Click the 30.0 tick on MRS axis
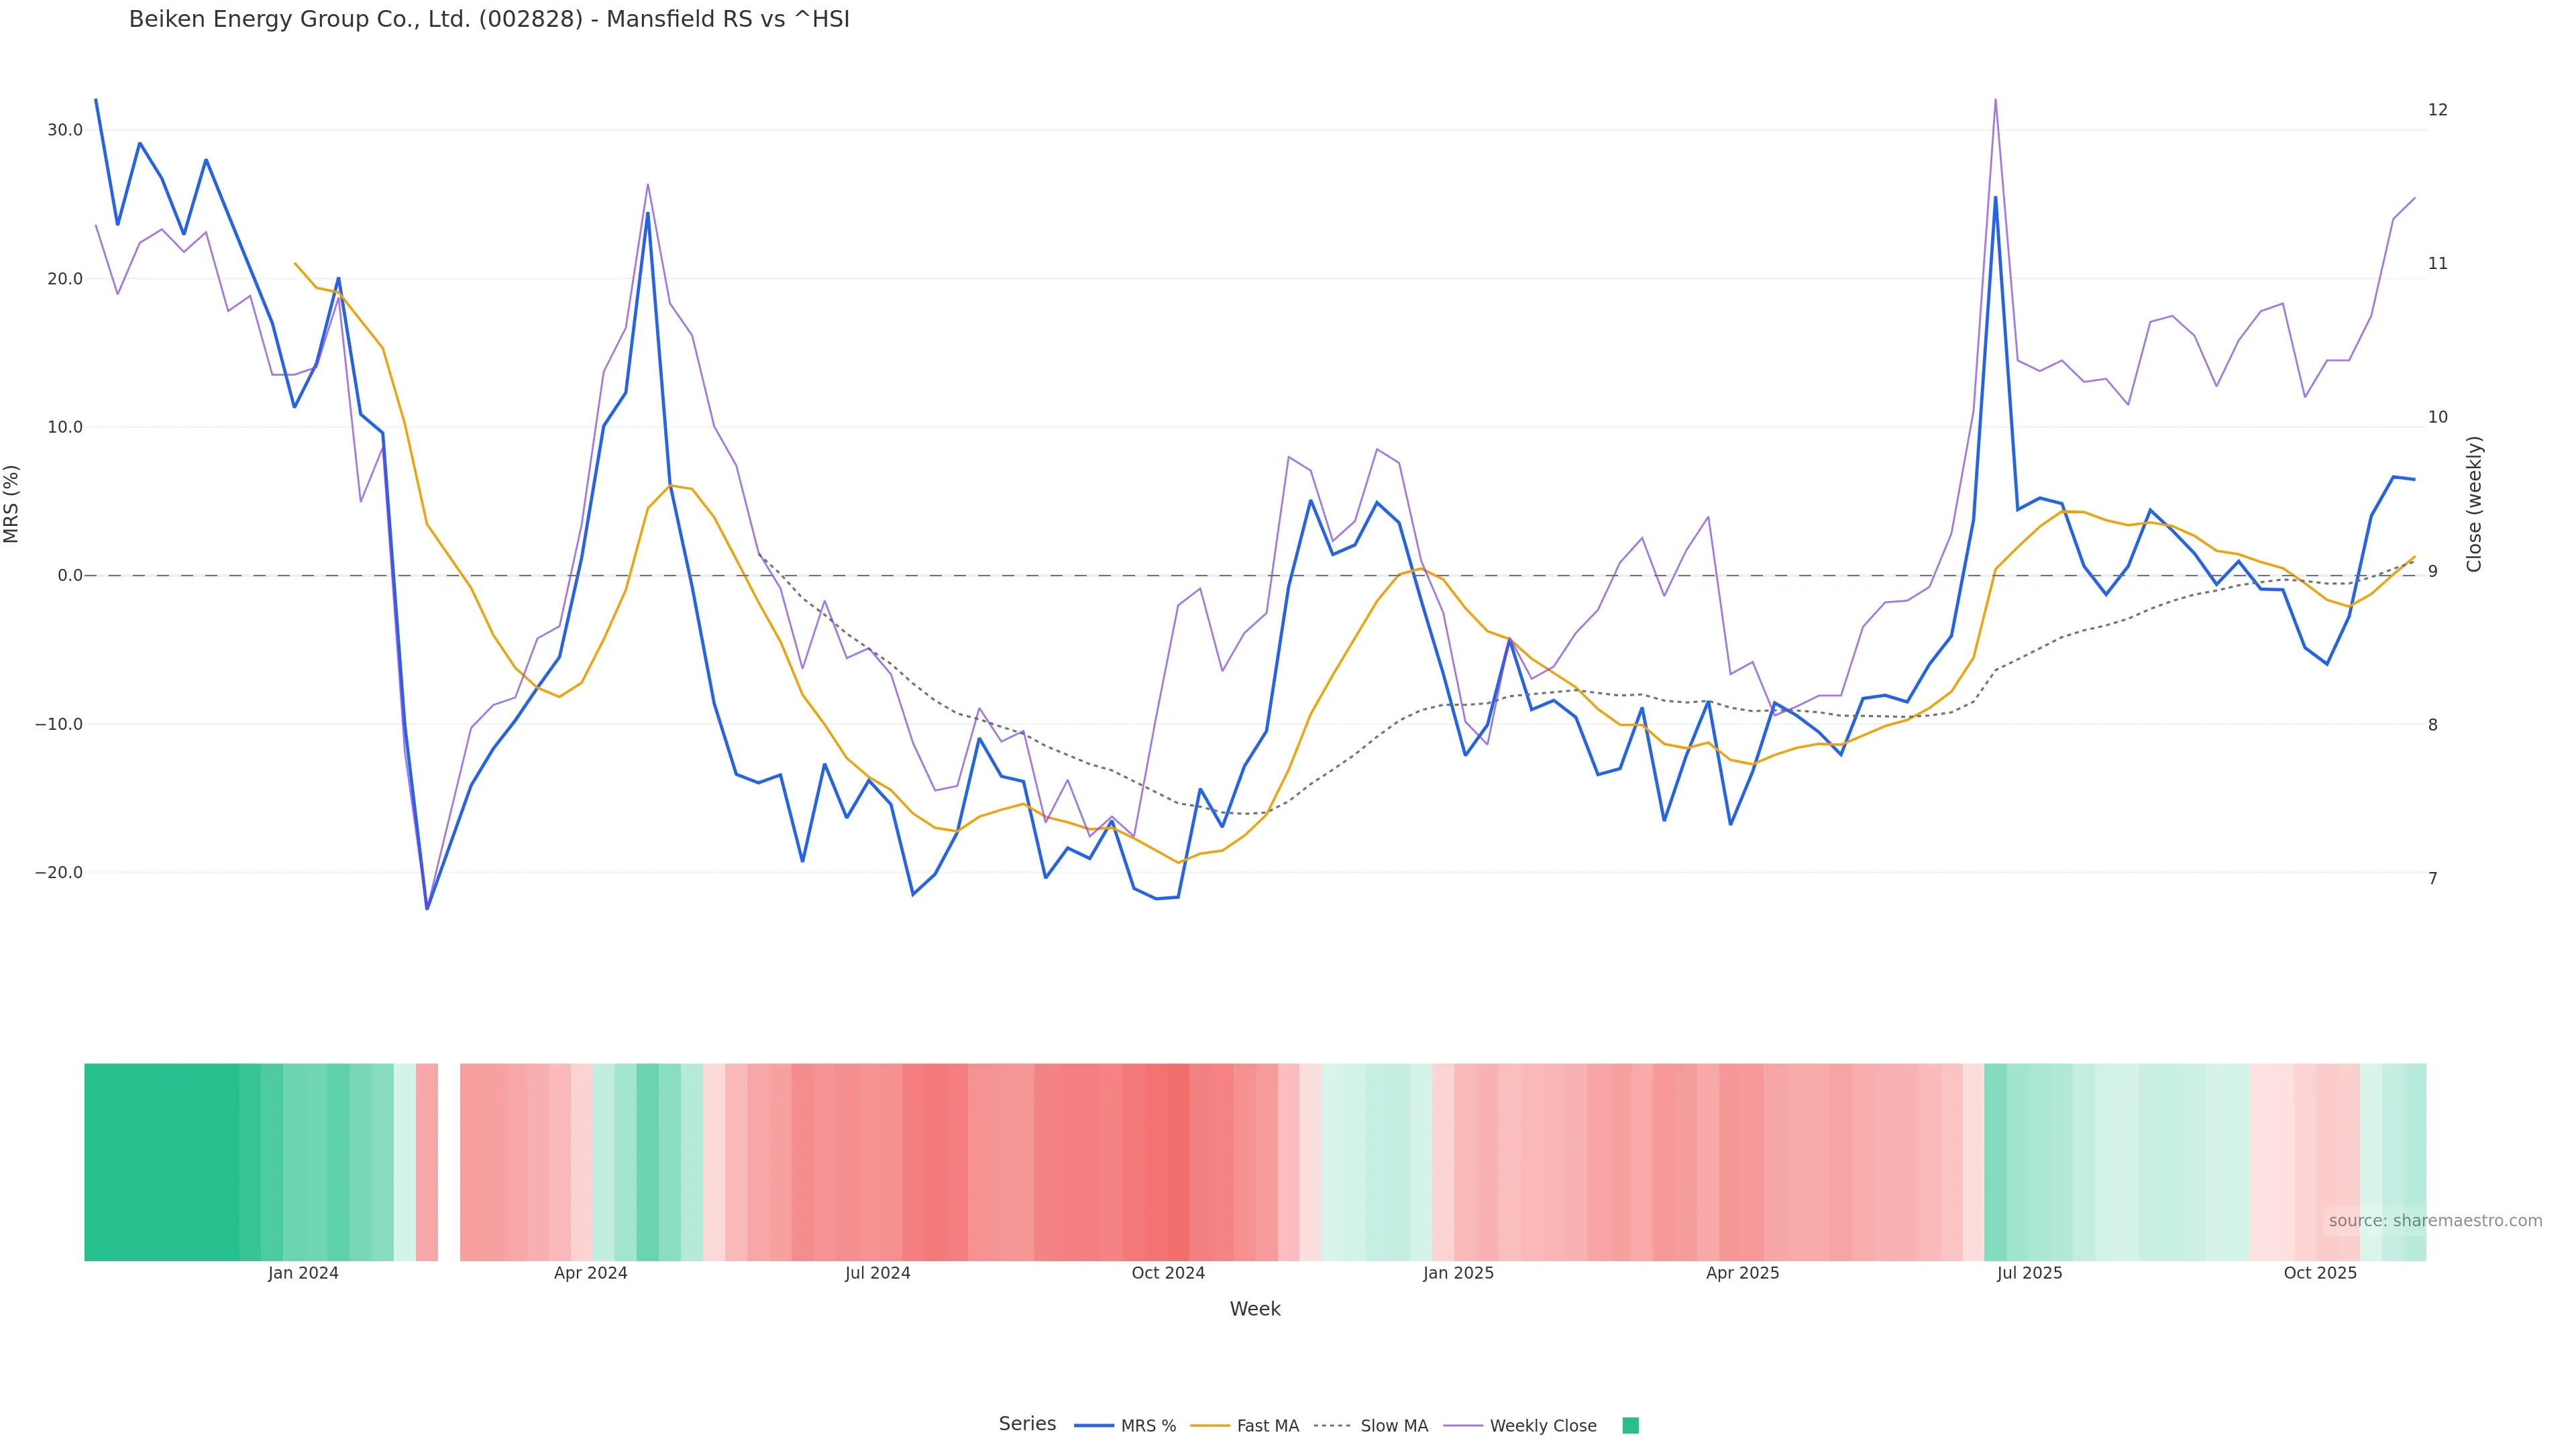 pyautogui.click(x=65, y=130)
